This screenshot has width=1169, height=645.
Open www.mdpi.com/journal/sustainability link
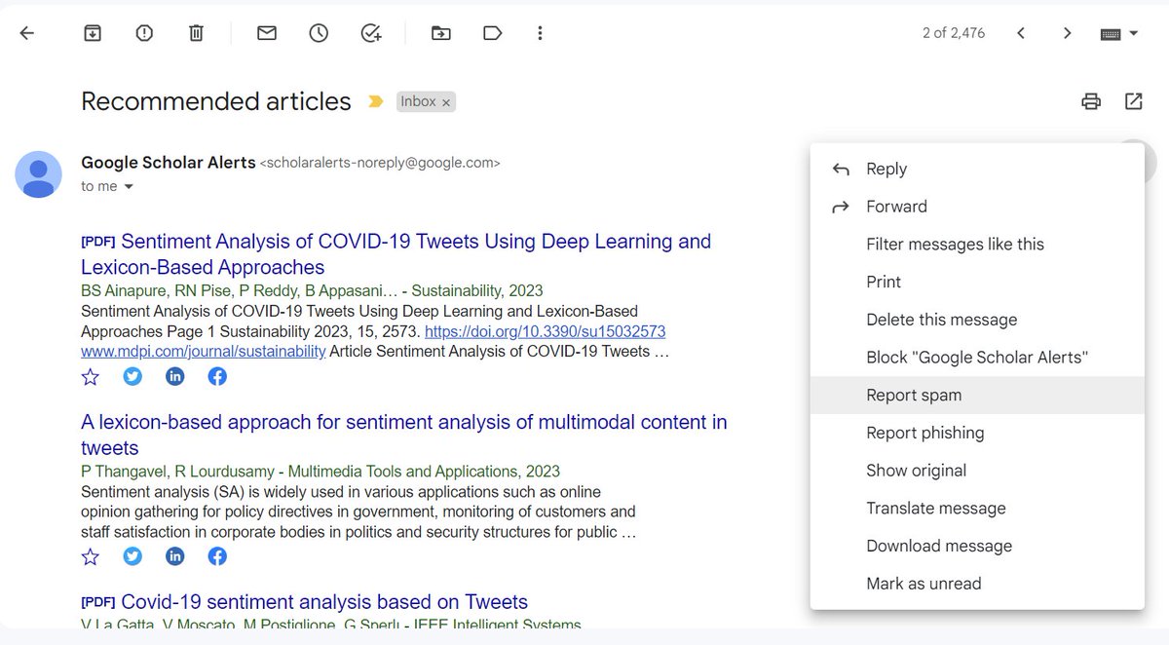(203, 351)
